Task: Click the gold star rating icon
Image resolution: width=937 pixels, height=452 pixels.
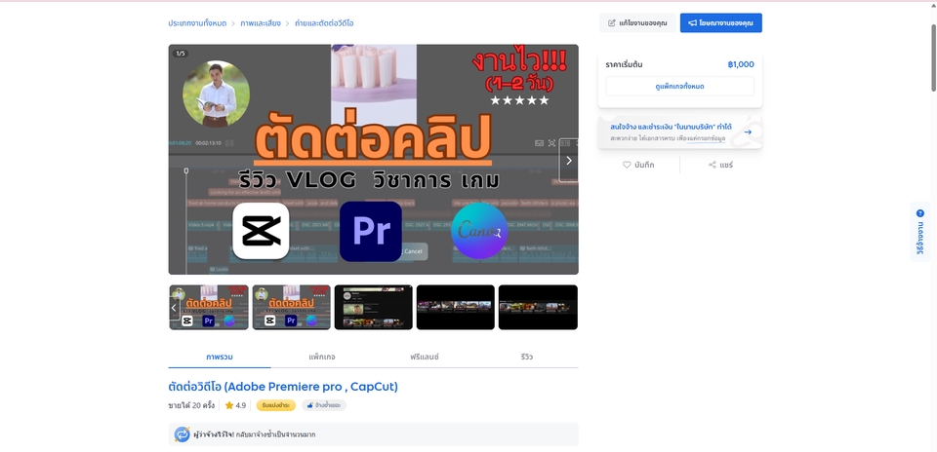Action: click(x=229, y=405)
